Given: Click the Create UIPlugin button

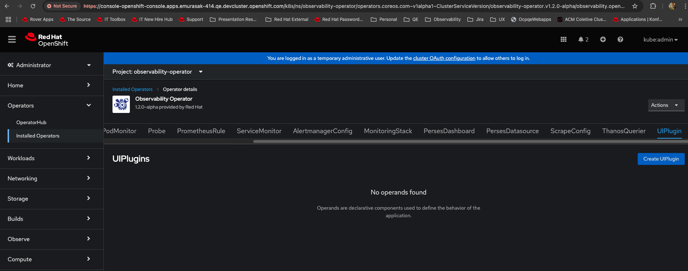Looking at the screenshot, I should tap(661, 159).
